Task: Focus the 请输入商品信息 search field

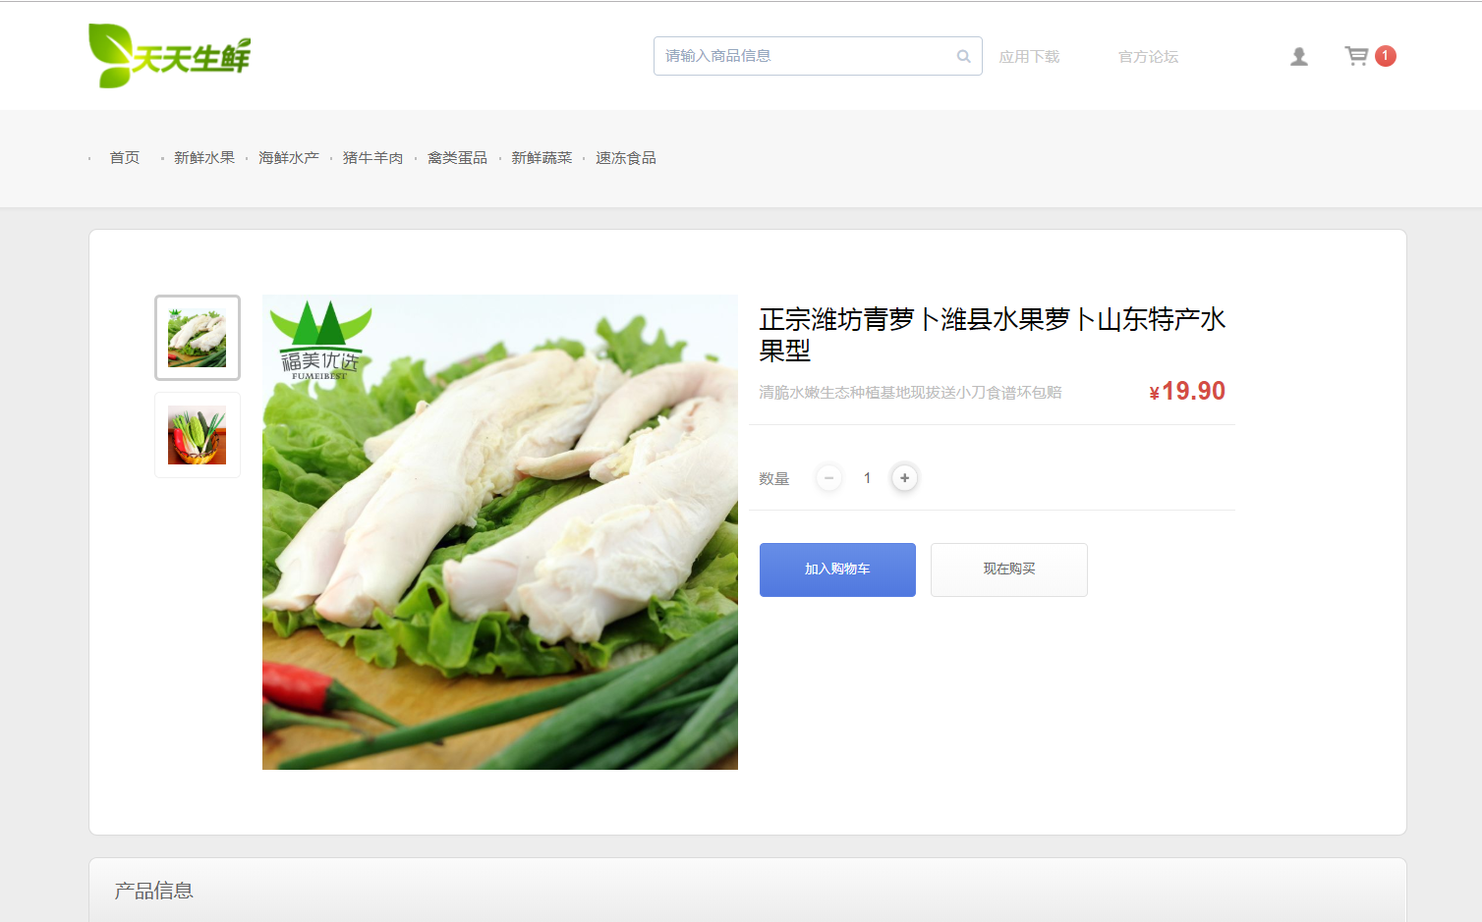Action: [818, 56]
